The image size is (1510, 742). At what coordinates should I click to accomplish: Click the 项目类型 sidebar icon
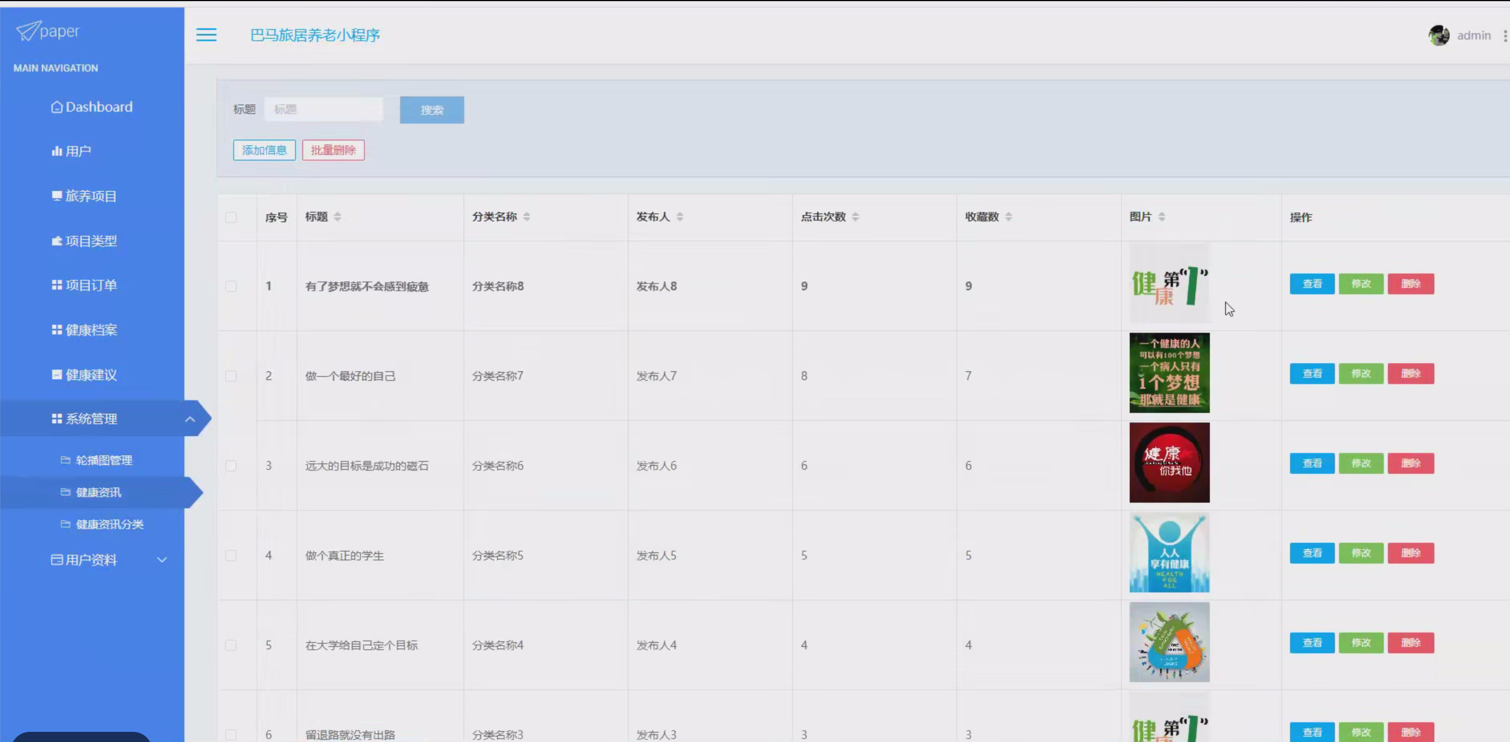pyautogui.click(x=57, y=241)
